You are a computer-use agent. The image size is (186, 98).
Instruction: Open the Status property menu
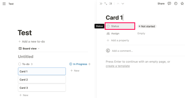(x=120, y=26)
